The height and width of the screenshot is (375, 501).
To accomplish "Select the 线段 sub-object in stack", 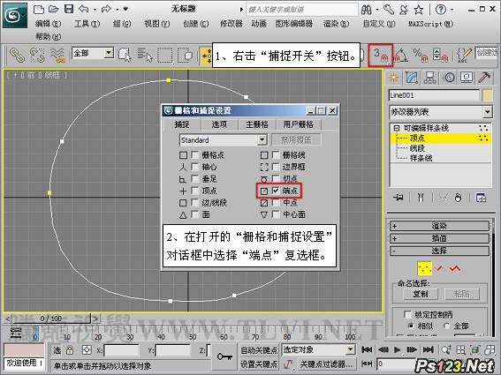I will pos(417,148).
